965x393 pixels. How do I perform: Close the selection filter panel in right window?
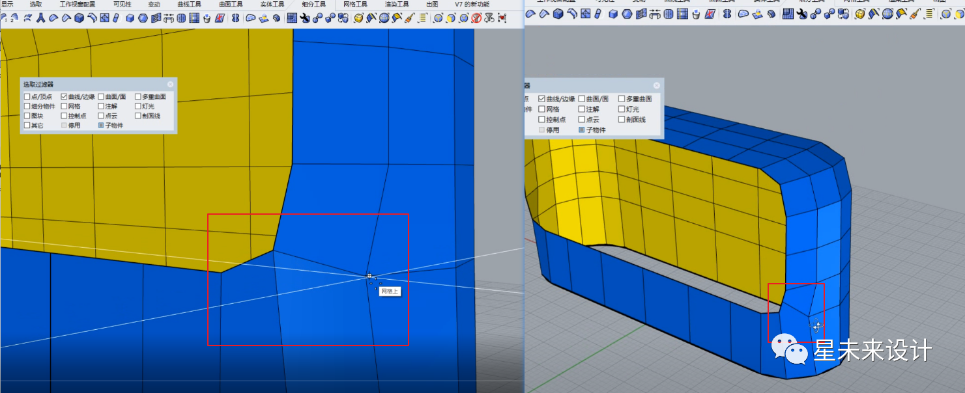click(657, 85)
